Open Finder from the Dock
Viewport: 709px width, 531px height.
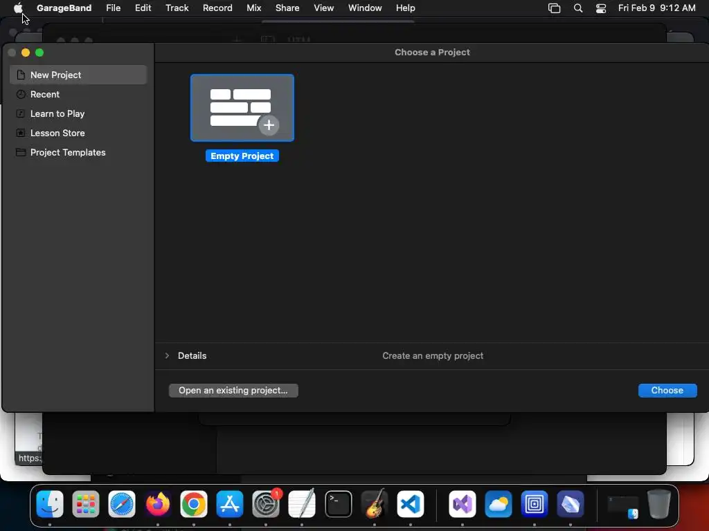coord(50,504)
